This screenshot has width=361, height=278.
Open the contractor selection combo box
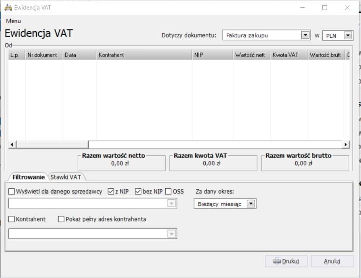pyautogui.click(x=172, y=234)
